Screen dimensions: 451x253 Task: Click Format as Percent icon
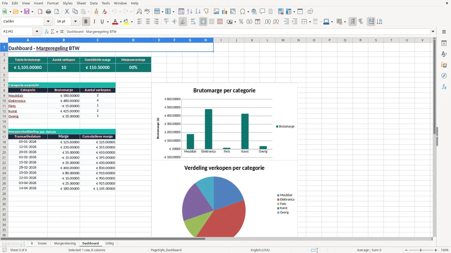pos(241,22)
